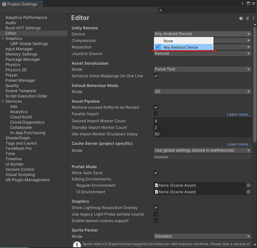Open object picker for UI Environment
This screenshot has width=257, height=248.
coord(248,192)
